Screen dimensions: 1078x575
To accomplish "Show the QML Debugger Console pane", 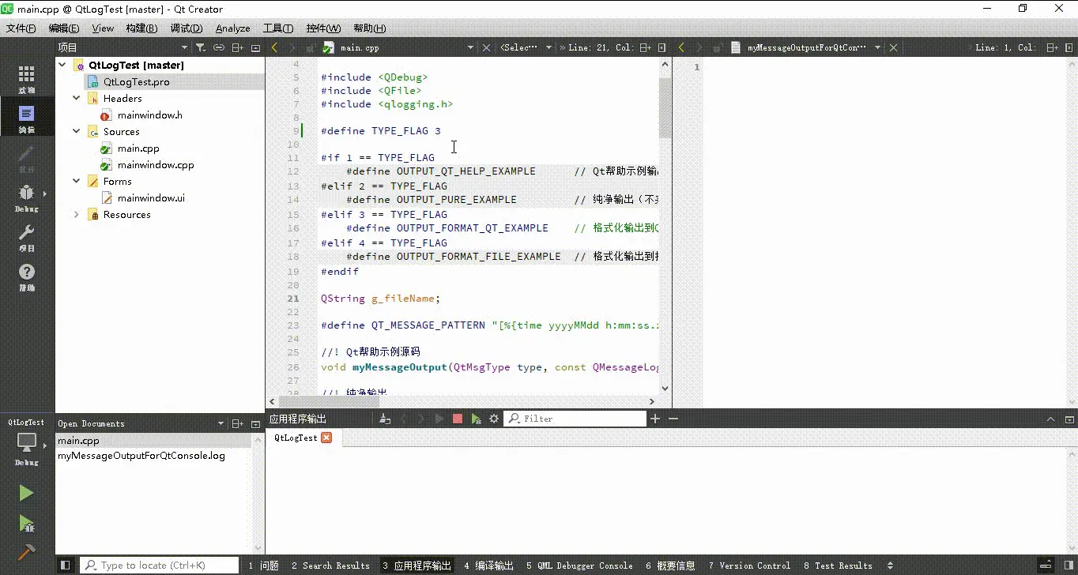I will 579,566.
